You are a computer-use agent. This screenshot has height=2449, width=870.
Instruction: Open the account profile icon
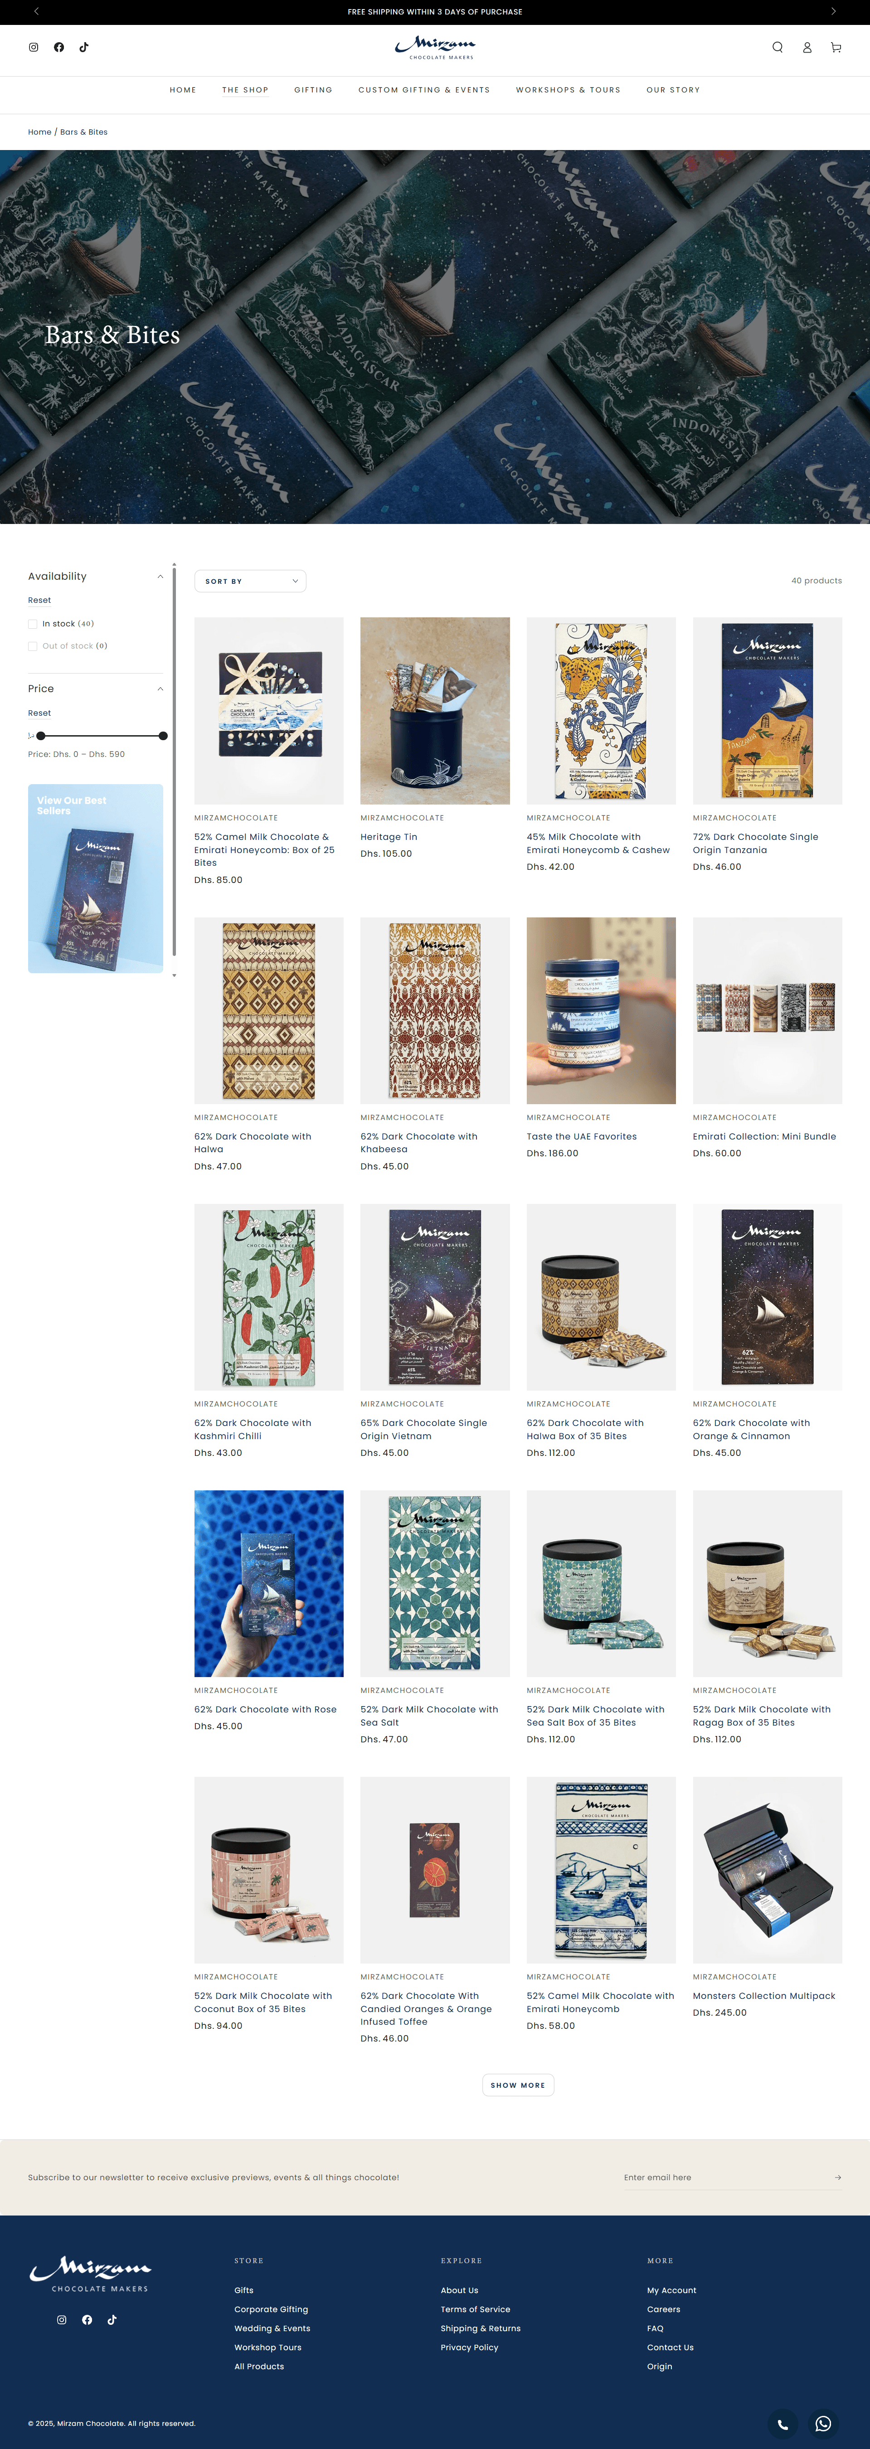(807, 48)
